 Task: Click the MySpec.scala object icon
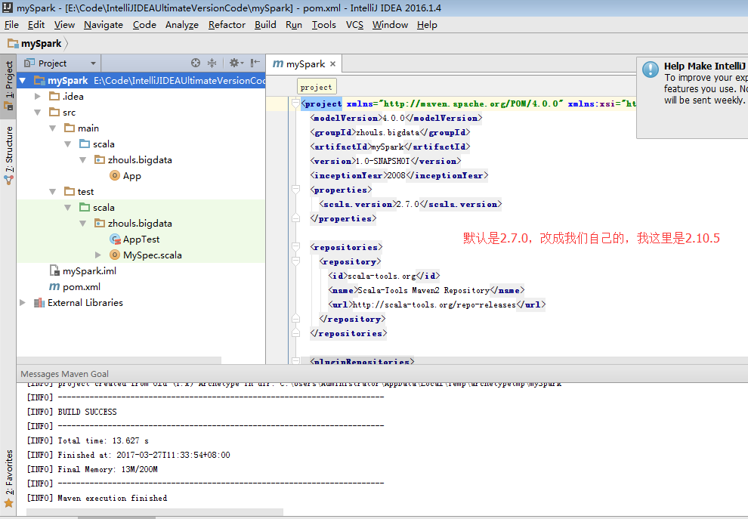click(x=115, y=255)
